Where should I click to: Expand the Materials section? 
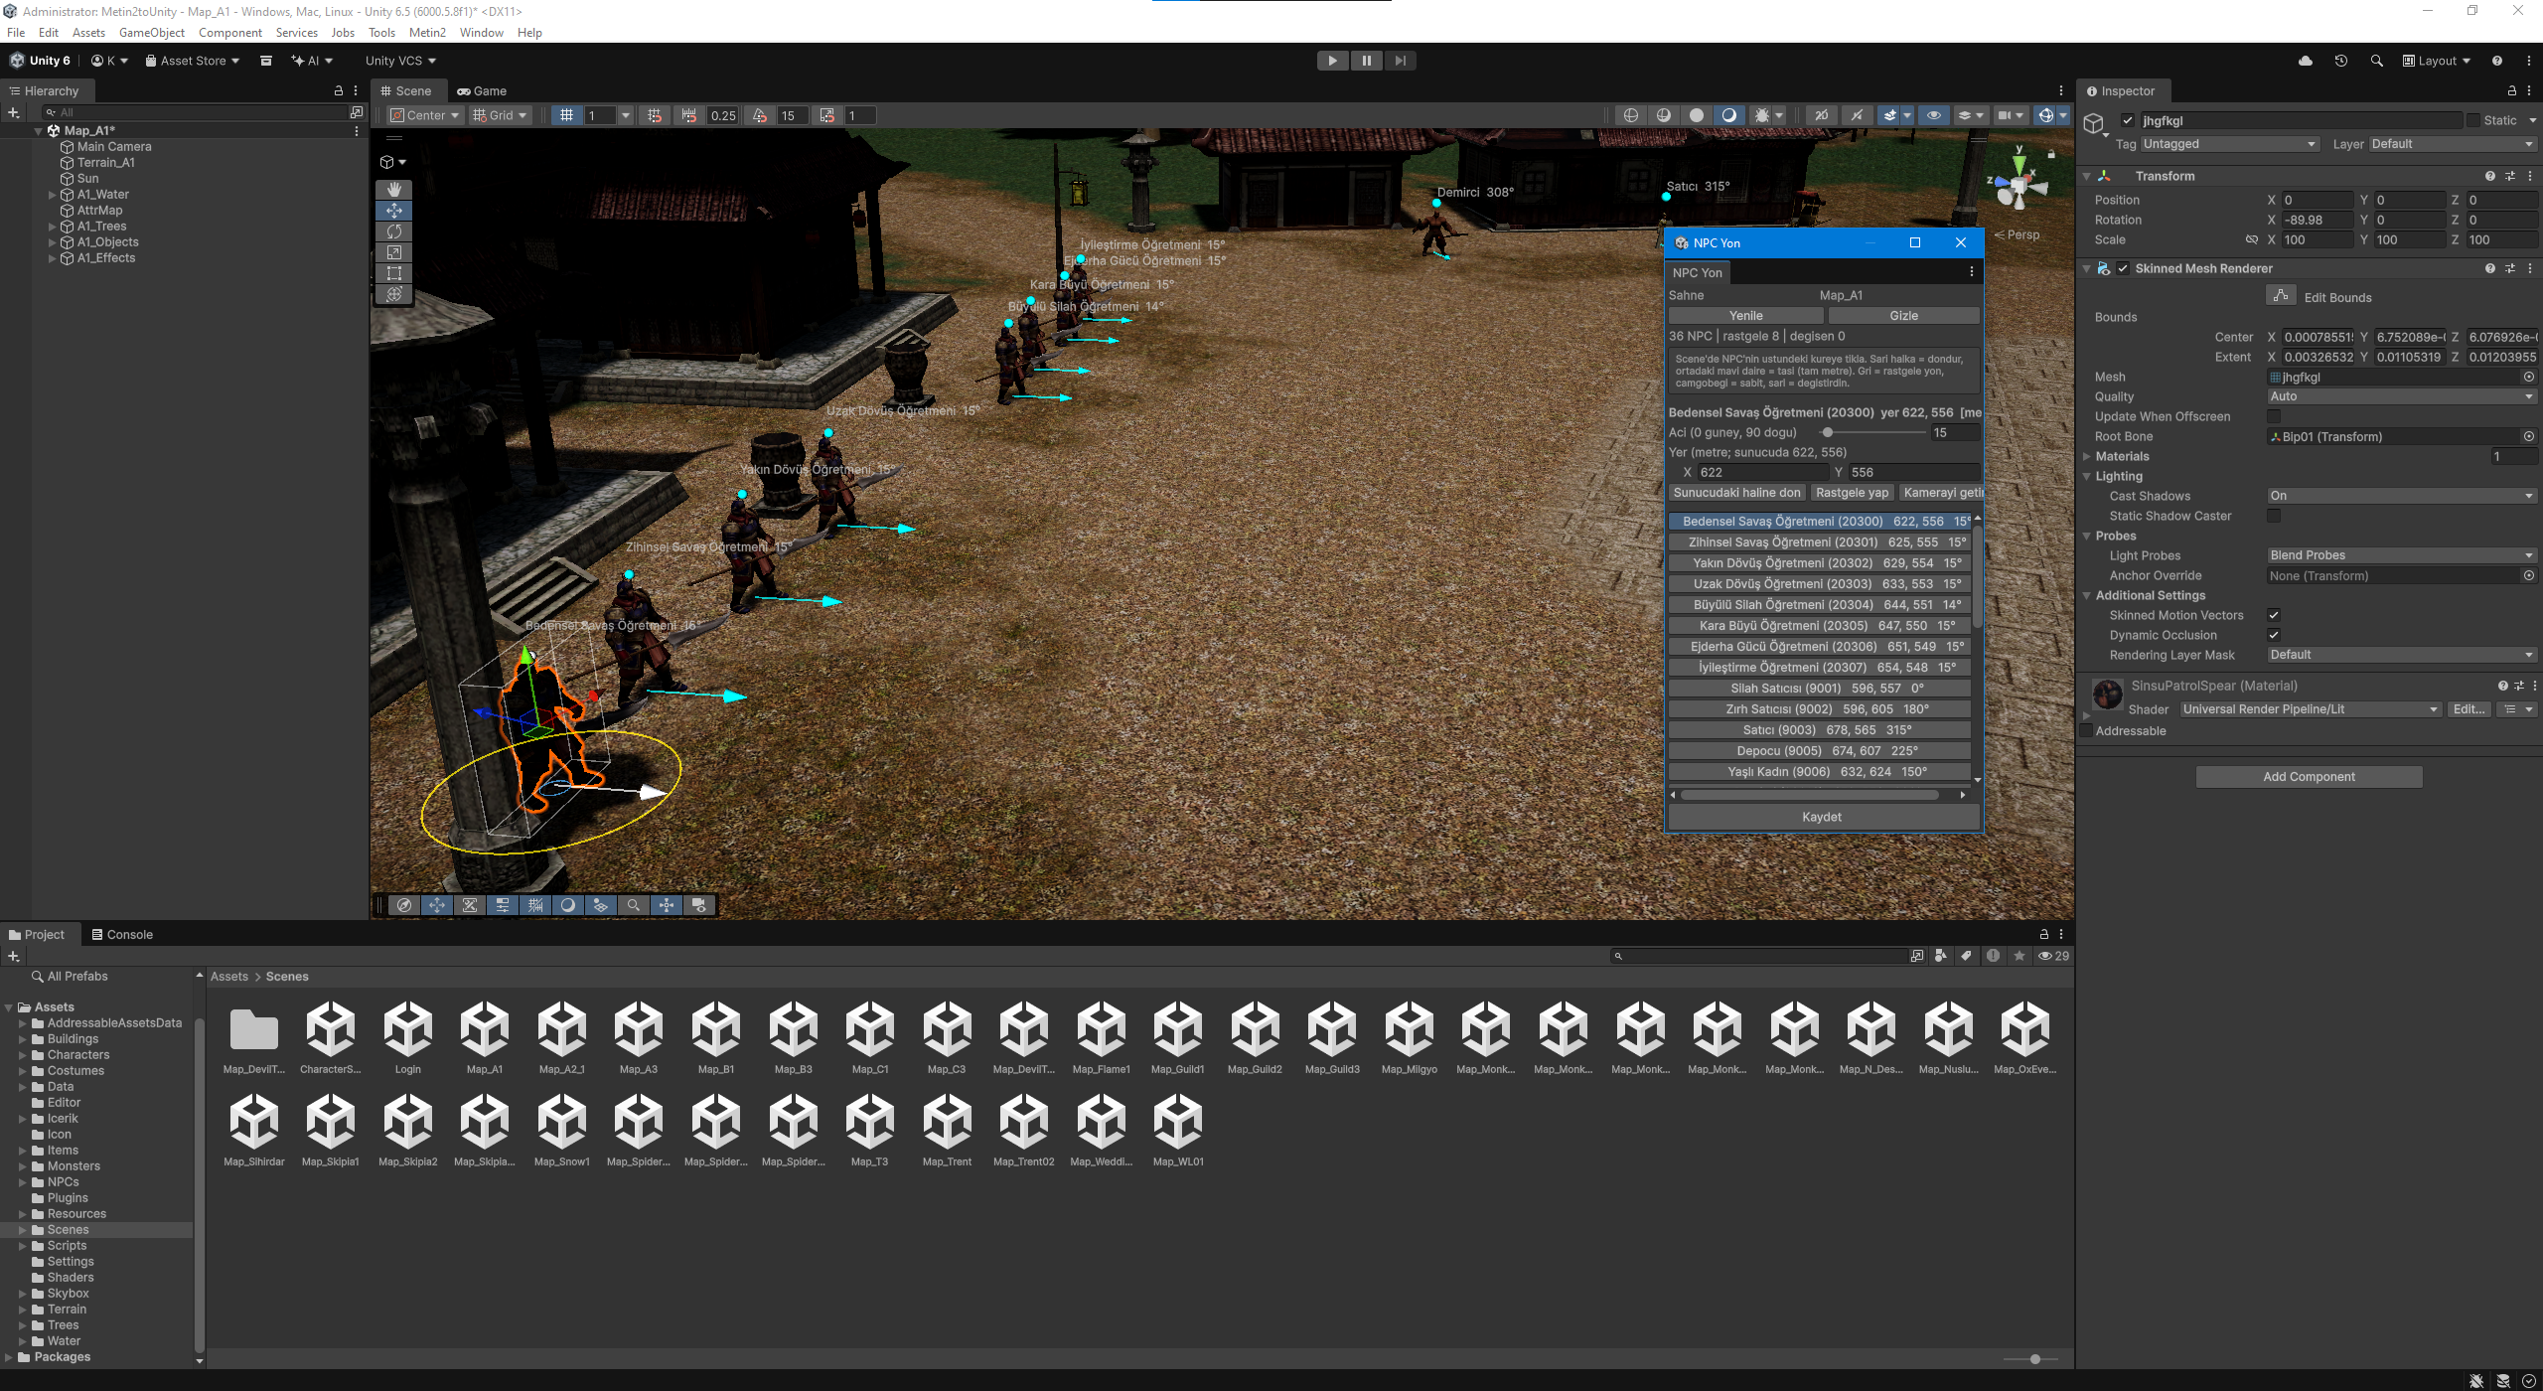(x=2087, y=456)
